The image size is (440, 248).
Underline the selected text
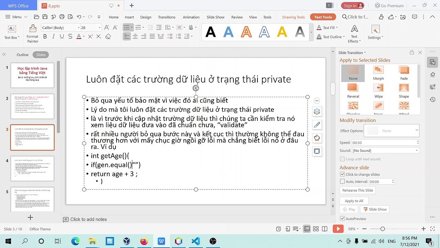pyautogui.click(x=62, y=37)
